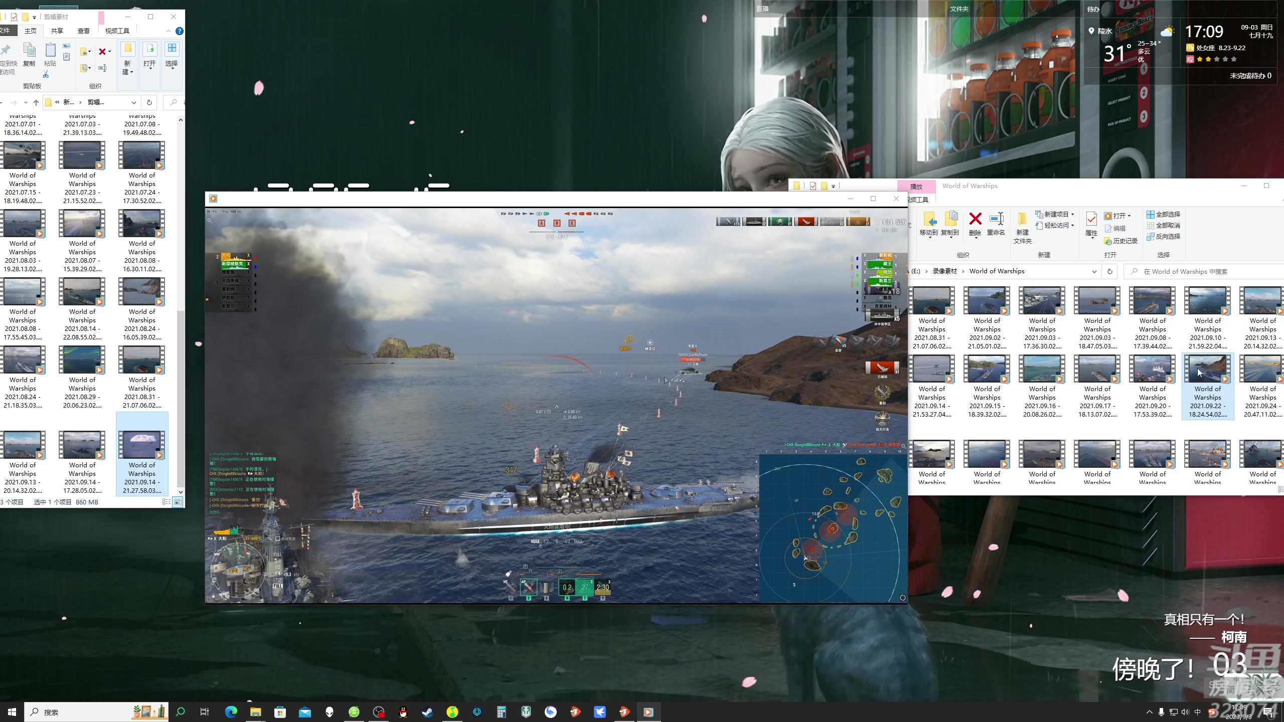Screen dimensions: 1284x722
Task: Open the 查看 (View) ribbon tab
Action: [84, 31]
